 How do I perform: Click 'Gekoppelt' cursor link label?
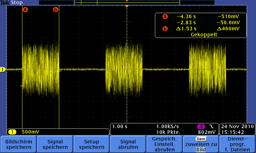pyautogui.click(x=204, y=35)
